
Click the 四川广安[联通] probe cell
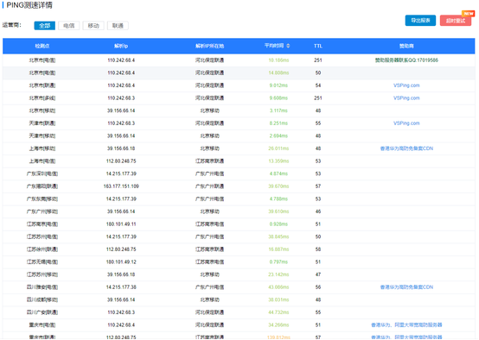click(42, 312)
